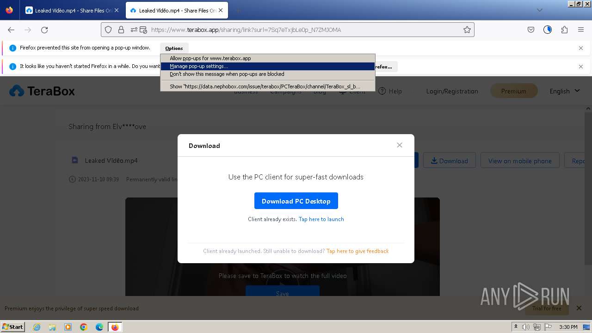The height and width of the screenshot is (333, 592).
Task: Click the page Download button
Action: click(x=449, y=160)
